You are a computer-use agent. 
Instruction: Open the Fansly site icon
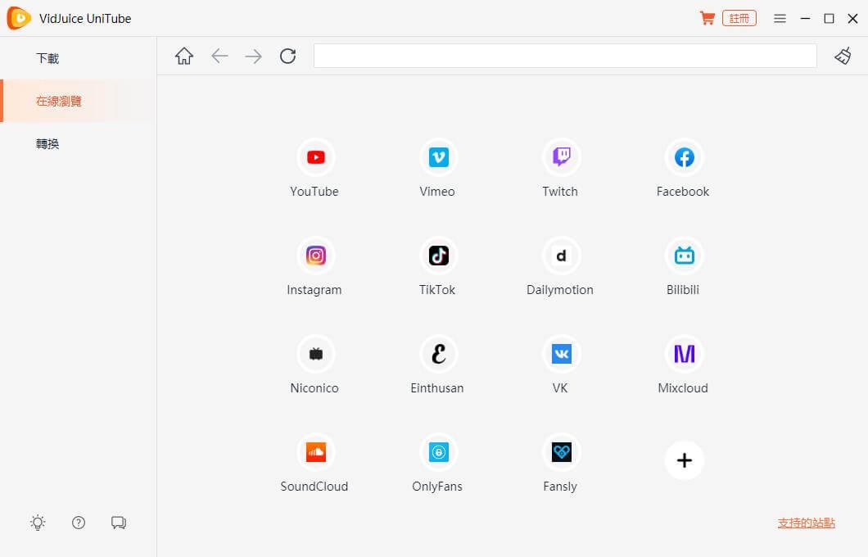[561, 452]
